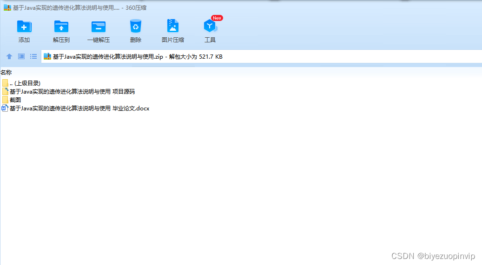
Task: Click the folder icon beside 截图
Action: (5, 100)
